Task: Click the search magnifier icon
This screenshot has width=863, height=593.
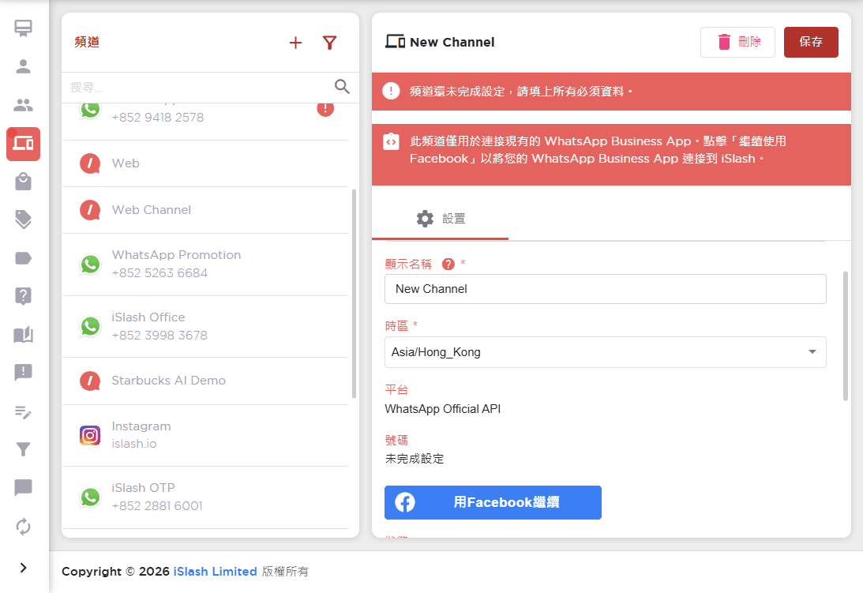Action: [342, 86]
